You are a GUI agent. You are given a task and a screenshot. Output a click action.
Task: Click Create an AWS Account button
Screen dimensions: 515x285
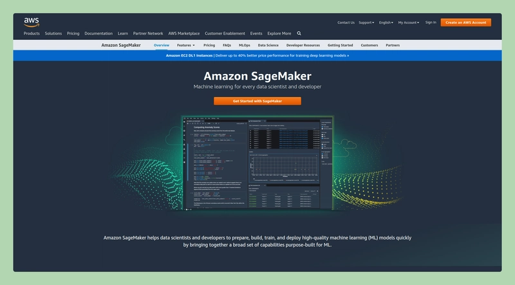point(465,23)
